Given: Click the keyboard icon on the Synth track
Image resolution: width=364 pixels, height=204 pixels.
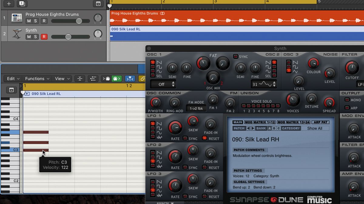Looking at the screenshot, I should point(16,33).
